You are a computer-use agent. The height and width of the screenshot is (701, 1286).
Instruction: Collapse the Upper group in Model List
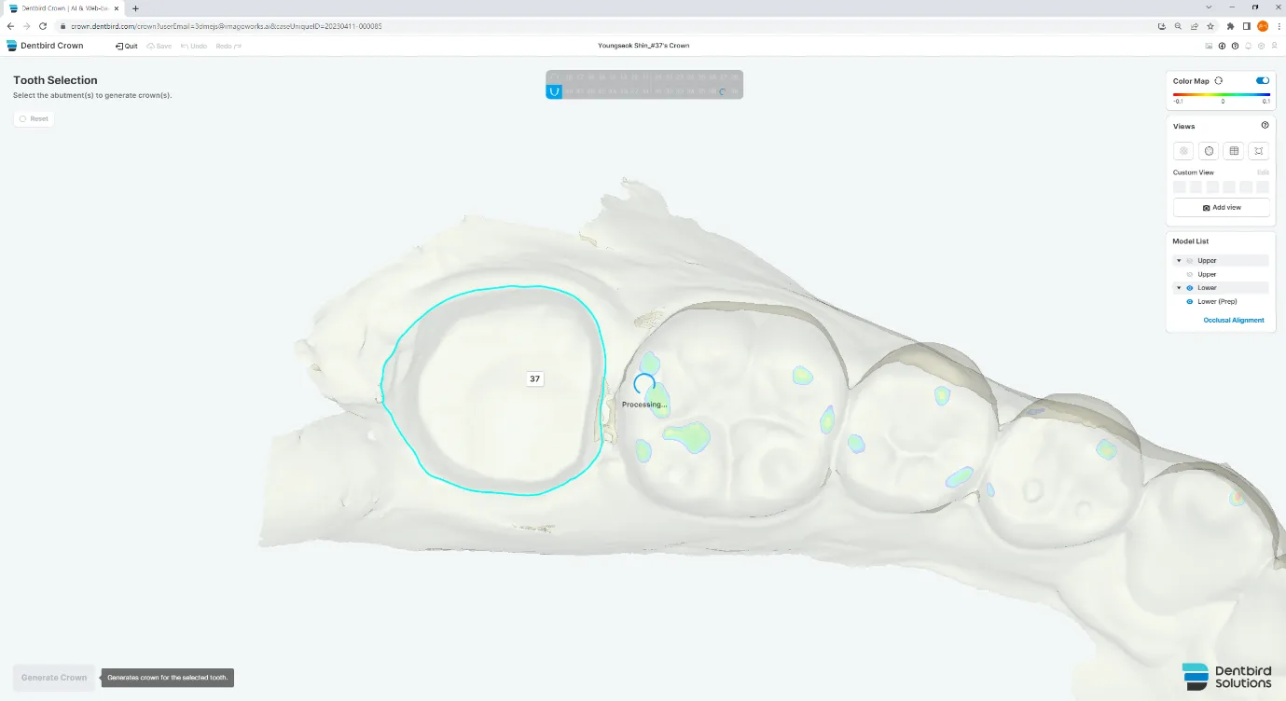tap(1179, 261)
